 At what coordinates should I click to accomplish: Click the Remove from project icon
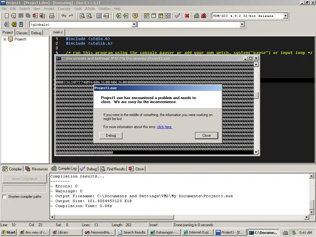tap(126, 16)
